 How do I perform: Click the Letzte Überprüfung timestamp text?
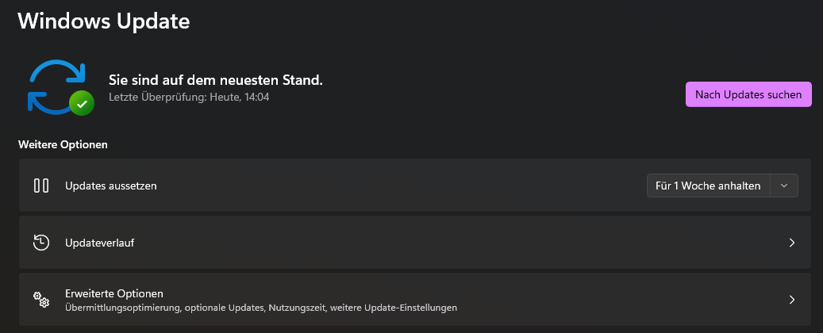coord(189,97)
